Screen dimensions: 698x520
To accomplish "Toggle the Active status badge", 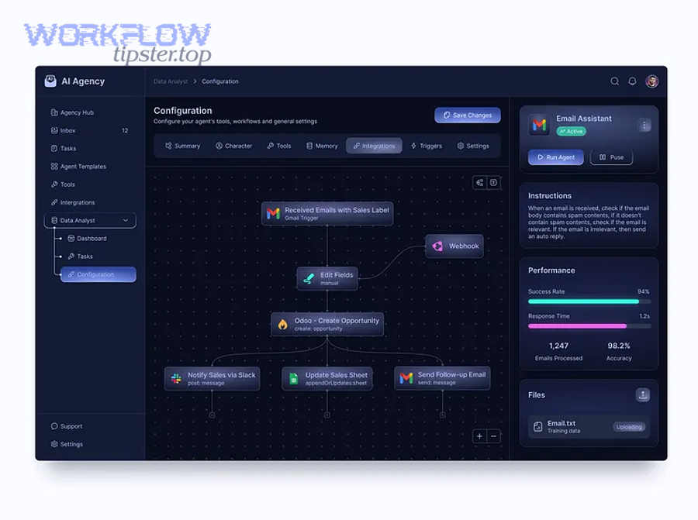I will pos(571,132).
